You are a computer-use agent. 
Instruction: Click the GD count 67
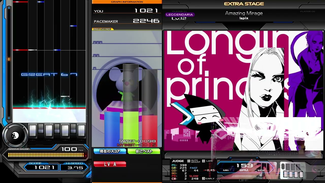(x=184, y=171)
